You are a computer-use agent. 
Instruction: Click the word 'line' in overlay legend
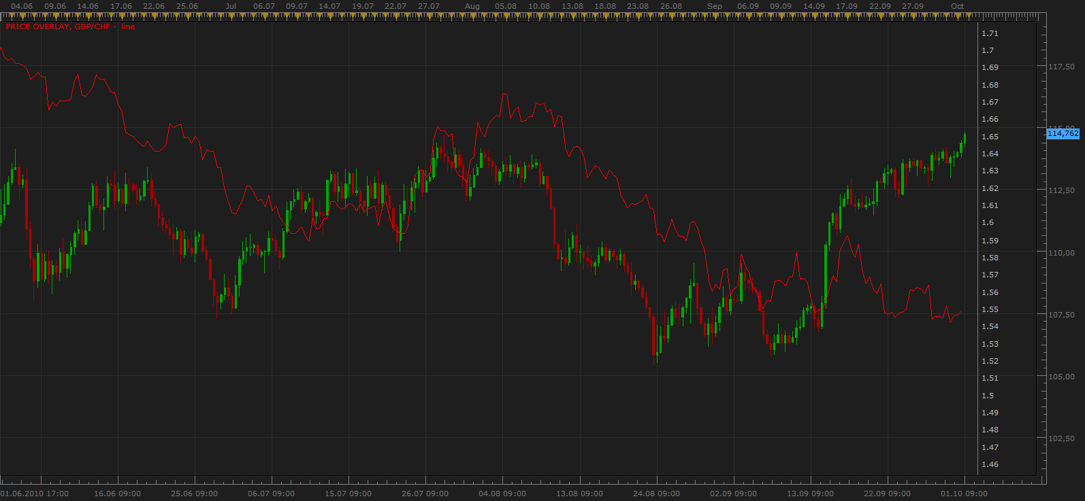pos(128,27)
